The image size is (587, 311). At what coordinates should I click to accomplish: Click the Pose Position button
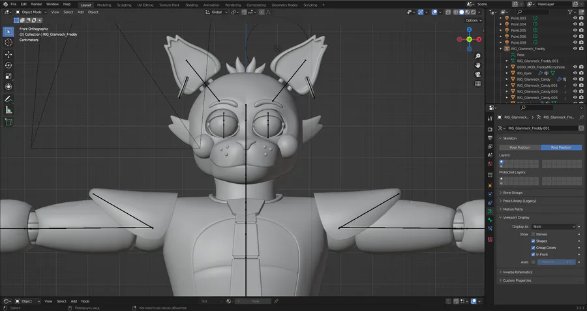(x=520, y=147)
